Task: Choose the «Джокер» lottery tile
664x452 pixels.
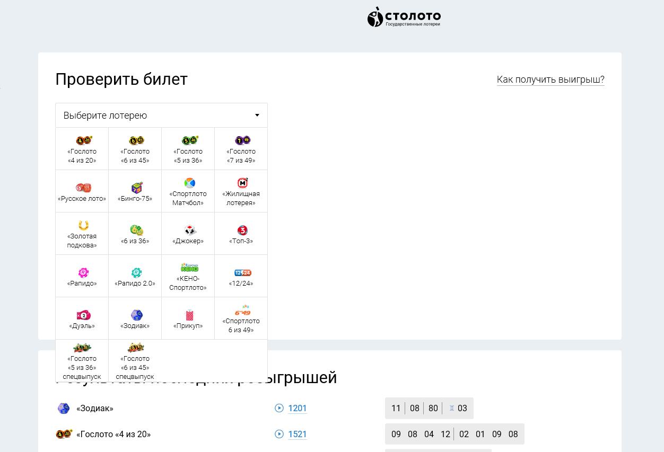Action: [x=188, y=234]
